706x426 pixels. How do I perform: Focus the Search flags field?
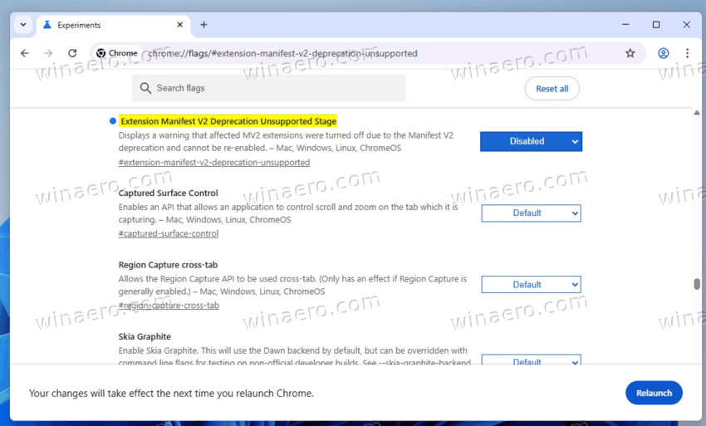[x=269, y=88]
